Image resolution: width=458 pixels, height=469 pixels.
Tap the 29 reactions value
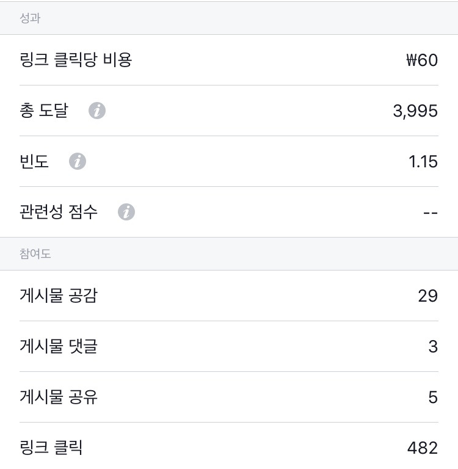(428, 296)
